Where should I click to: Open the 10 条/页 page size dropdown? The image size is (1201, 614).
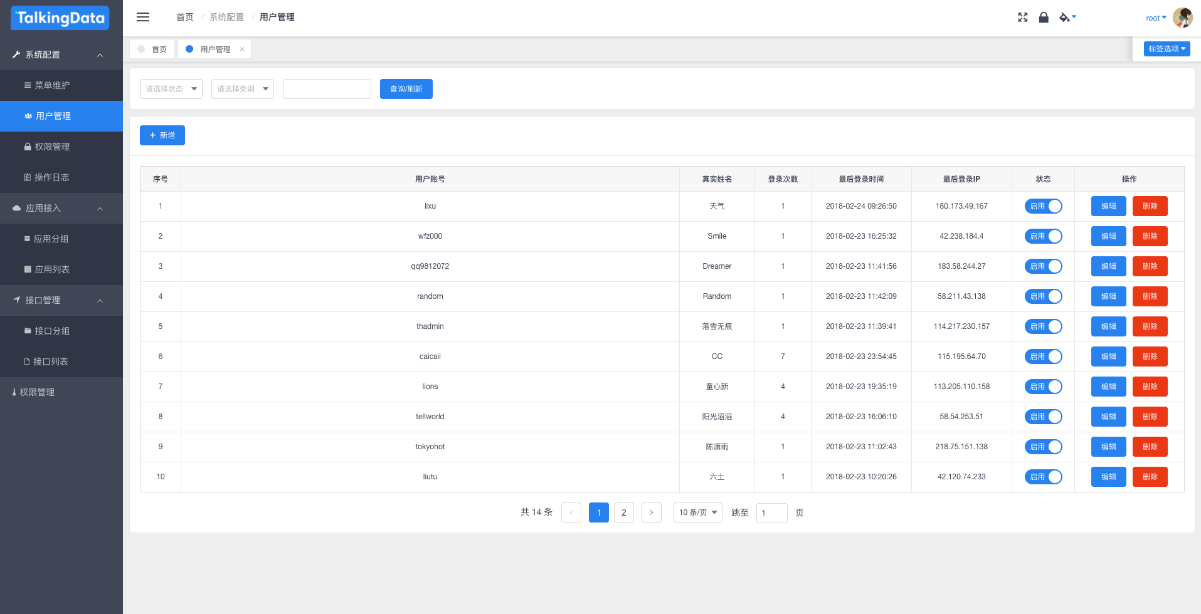[697, 513]
